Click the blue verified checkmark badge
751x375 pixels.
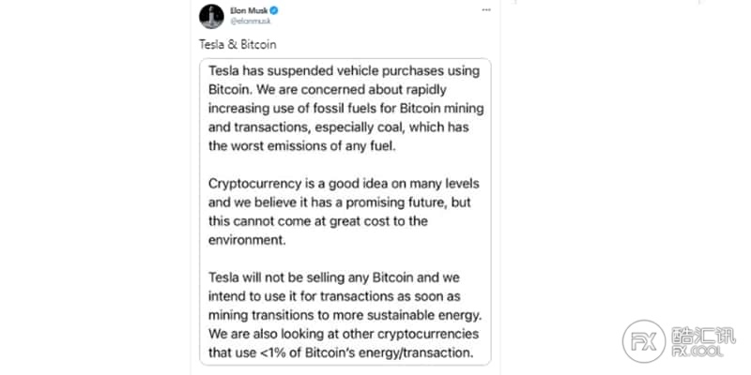[275, 10]
